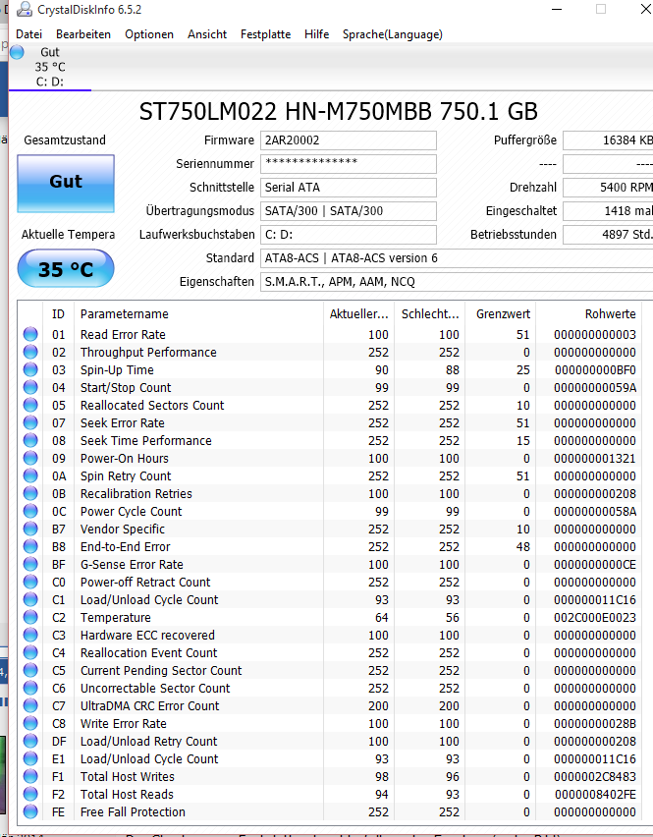Screen dimensions: 653x837
Task: Select the E1 Load/Unload Cycle Count row
Action: click(332, 758)
